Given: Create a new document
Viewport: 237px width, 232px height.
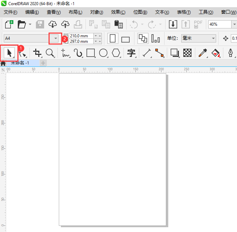Looking at the screenshot, I should pyautogui.click(x=9, y=24).
